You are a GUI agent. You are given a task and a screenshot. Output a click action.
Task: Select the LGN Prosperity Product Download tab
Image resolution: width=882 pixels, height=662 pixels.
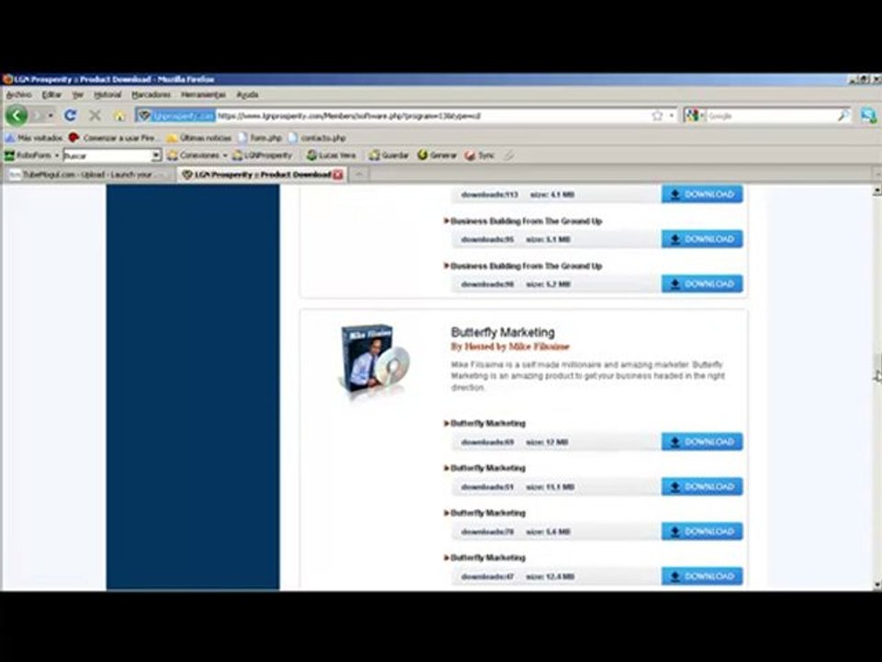262,175
